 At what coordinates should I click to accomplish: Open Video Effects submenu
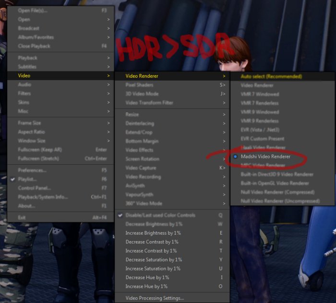pos(172,150)
